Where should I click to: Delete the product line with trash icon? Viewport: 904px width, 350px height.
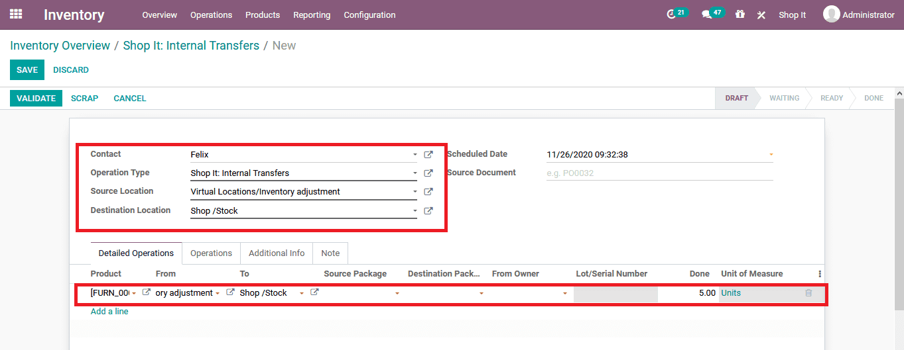point(808,292)
